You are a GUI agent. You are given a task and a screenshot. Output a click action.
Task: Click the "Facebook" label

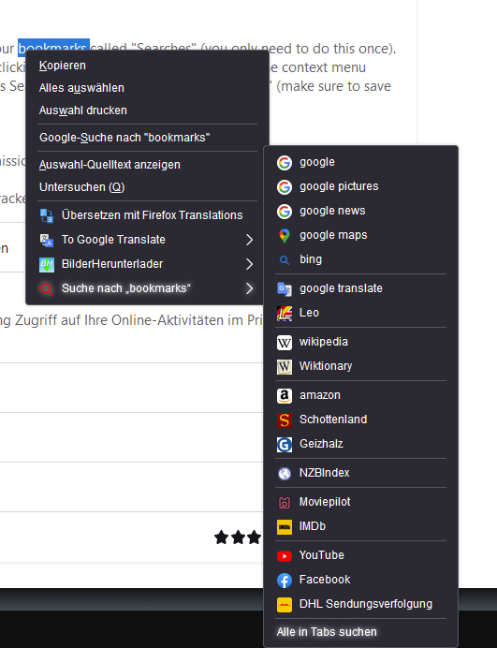[325, 580]
